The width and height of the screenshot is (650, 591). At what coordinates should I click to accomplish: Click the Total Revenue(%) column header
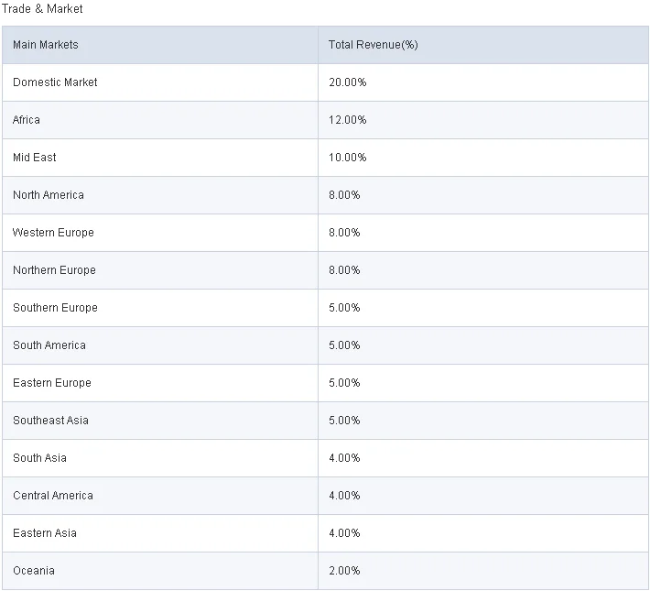tap(374, 45)
